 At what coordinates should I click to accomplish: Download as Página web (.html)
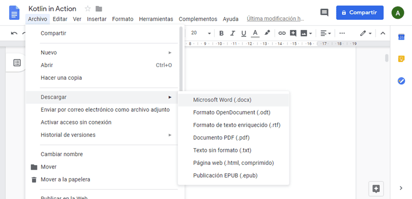pos(233,163)
